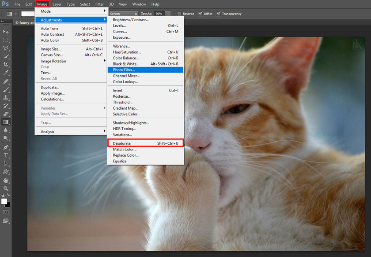Select the Crop tool in toolbar
Screen dimensions: 371x257
tap(6, 64)
